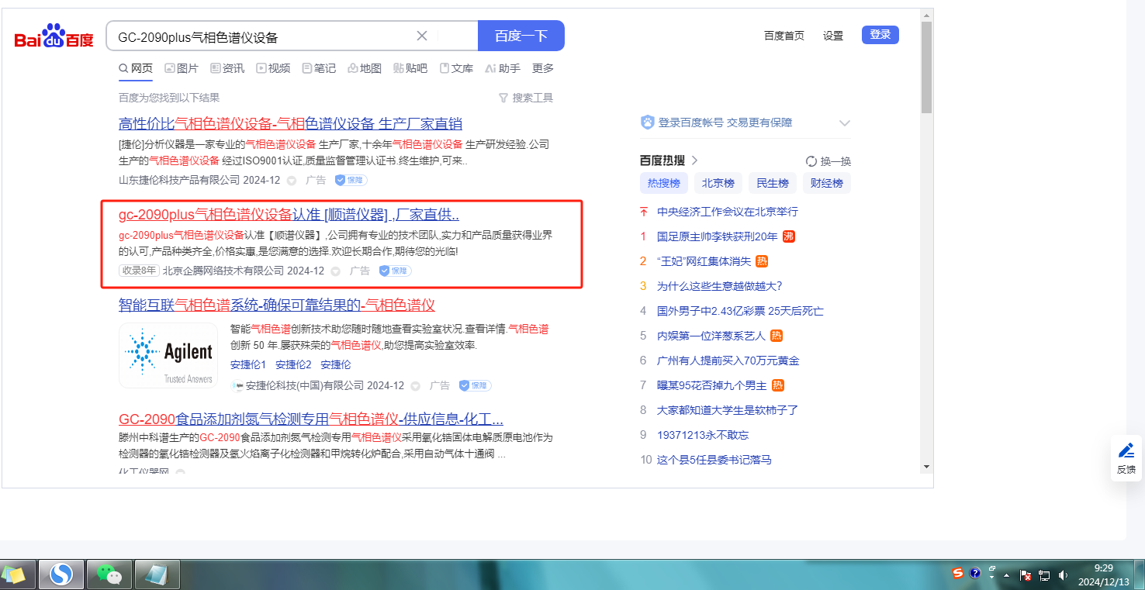This screenshot has height=590, width=1145.
Task: Select the 网页 tab
Action: [x=136, y=68]
